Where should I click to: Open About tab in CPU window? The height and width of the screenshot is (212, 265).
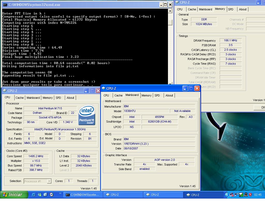coord(70,98)
